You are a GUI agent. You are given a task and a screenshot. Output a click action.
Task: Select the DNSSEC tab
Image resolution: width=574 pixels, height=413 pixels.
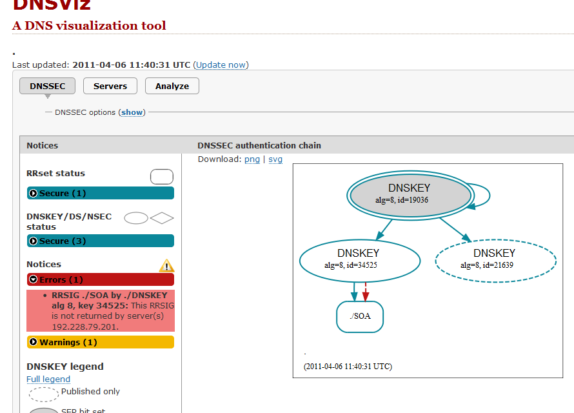point(47,86)
